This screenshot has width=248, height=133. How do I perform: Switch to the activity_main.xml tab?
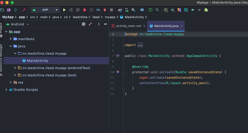tap(128, 26)
